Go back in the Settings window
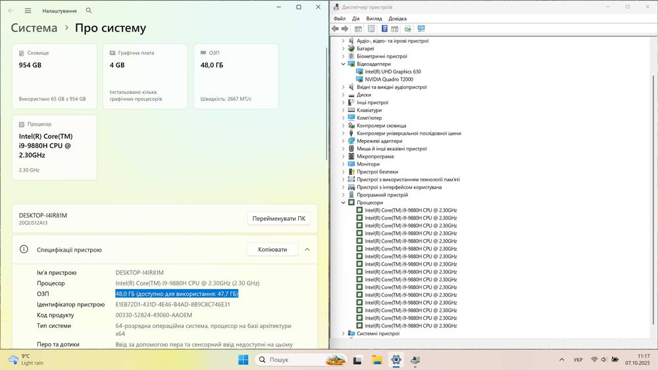This screenshot has width=658, height=370. tap(11, 11)
